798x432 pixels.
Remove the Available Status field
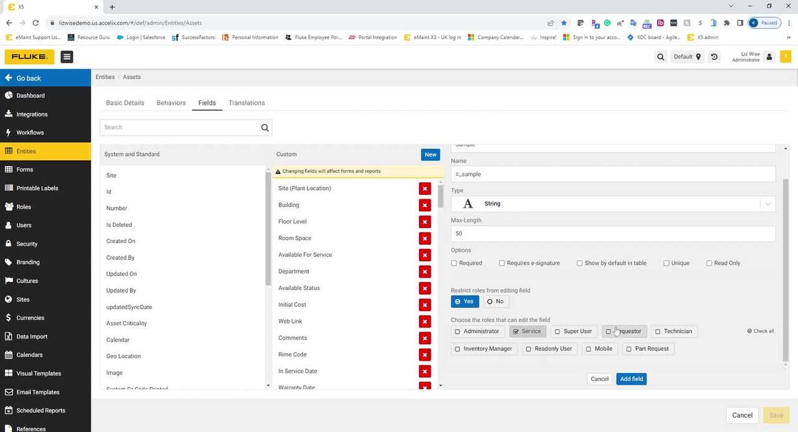click(x=425, y=288)
